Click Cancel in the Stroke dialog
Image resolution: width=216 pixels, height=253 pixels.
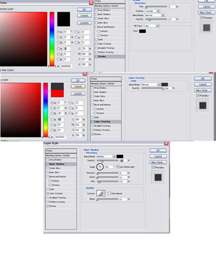pos(206,6)
